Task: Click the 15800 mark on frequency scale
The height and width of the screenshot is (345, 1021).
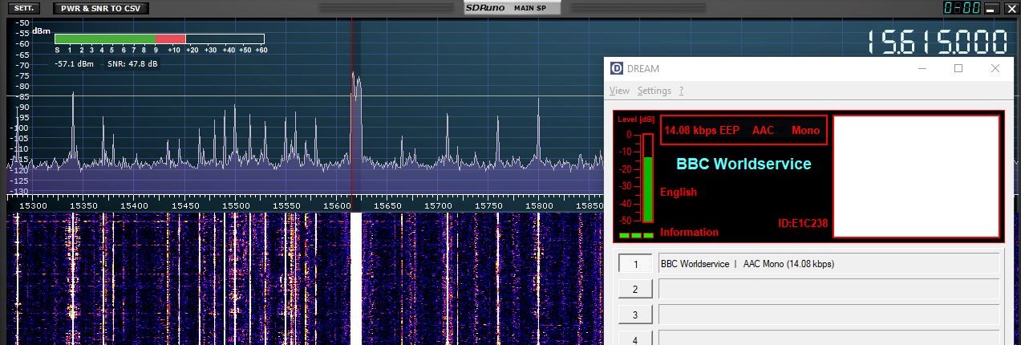Action: 539,206
